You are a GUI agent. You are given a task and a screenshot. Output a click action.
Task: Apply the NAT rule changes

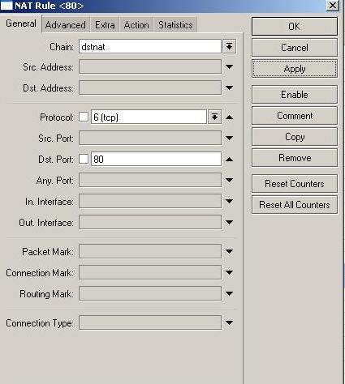point(295,69)
